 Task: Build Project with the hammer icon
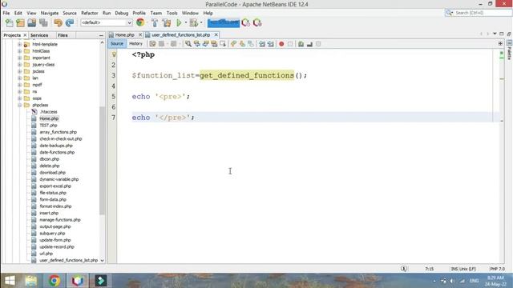(155, 22)
